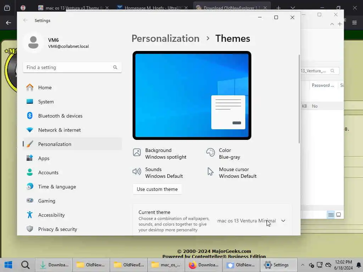Open new browser tab plus button
This screenshot has width=363, height=272.
pyautogui.click(x=279, y=8)
